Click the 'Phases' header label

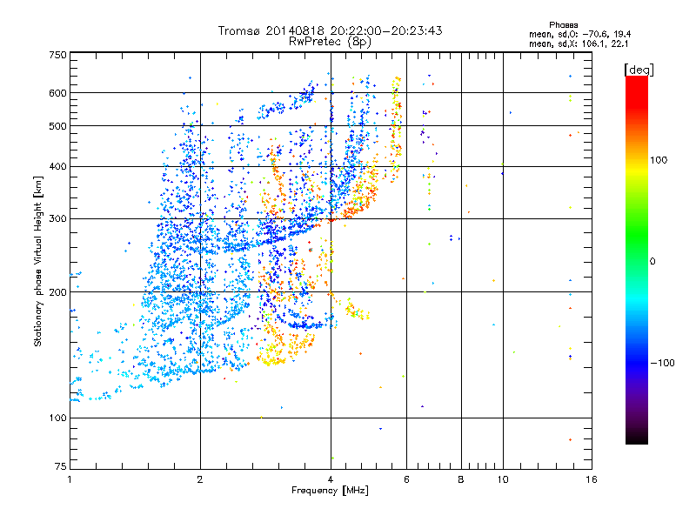563,25
